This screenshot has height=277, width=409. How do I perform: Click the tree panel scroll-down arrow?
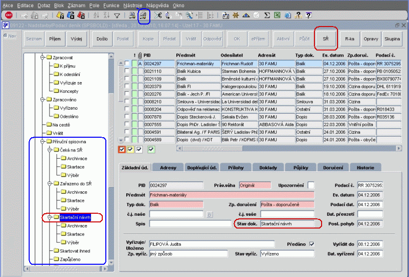point(111,262)
